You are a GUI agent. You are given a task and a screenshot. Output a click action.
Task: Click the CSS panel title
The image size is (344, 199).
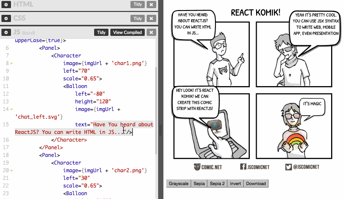[x=20, y=18]
